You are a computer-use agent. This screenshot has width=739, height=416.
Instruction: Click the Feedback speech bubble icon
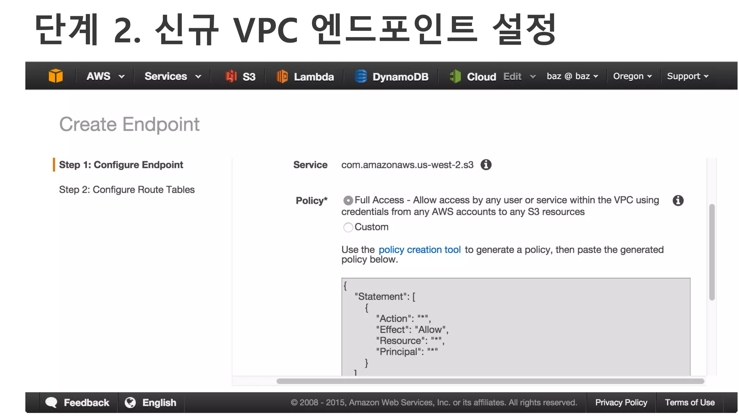[51, 402]
